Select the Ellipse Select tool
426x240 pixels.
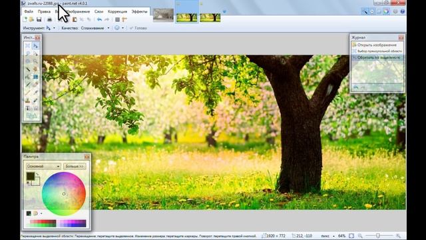(x=28, y=61)
